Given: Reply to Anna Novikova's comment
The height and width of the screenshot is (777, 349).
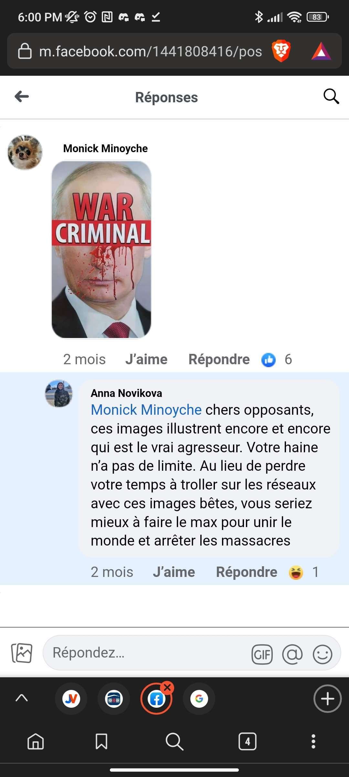Looking at the screenshot, I should [x=247, y=572].
